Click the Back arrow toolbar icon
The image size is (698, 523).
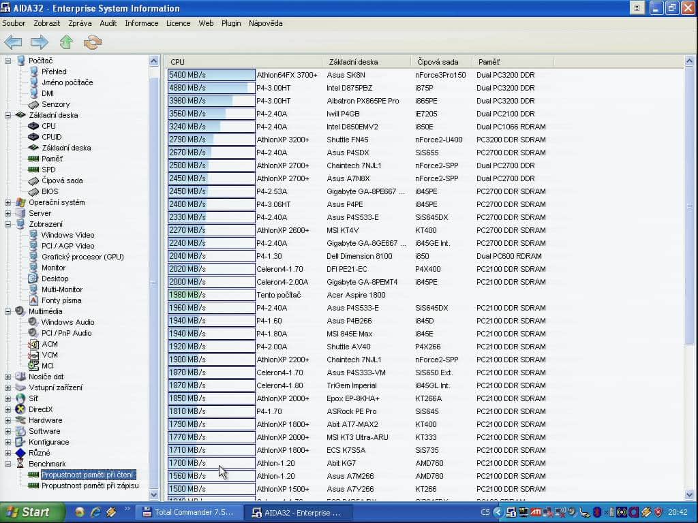13,43
